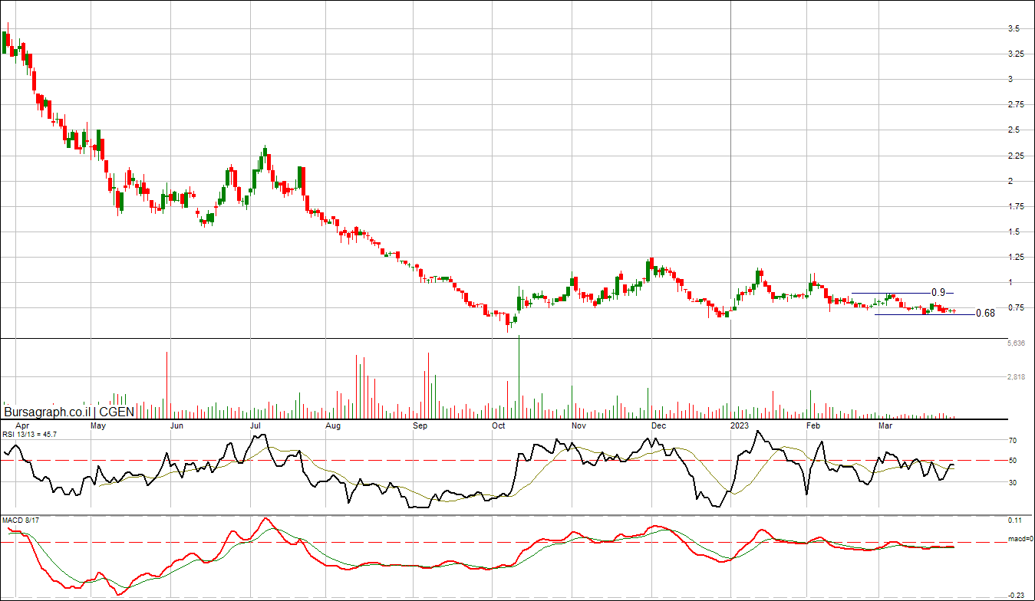Select the 5,636 volume axis label

coord(1015,343)
